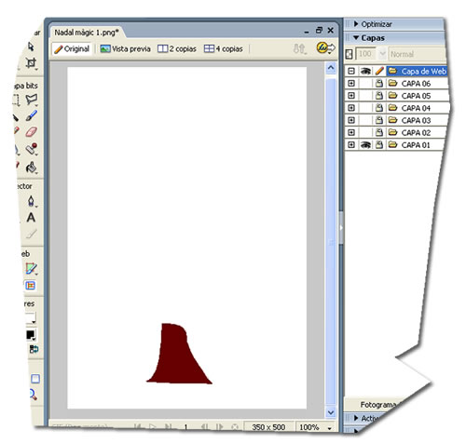Unlock the CAPA 06 layer
Viewport: 466px width, 443px height.
click(378, 83)
